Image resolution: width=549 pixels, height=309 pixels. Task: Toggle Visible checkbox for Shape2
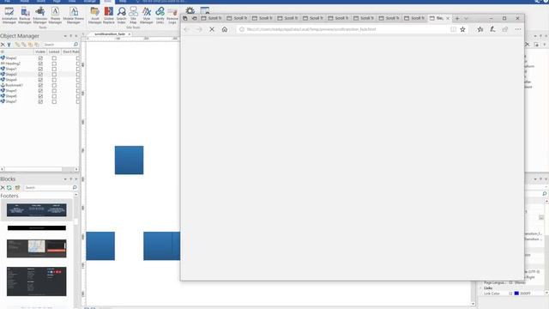pos(40,58)
